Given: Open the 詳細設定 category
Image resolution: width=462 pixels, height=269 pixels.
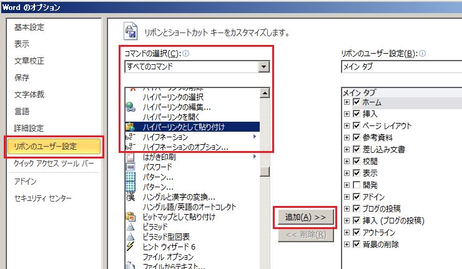Looking at the screenshot, I should [x=29, y=128].
